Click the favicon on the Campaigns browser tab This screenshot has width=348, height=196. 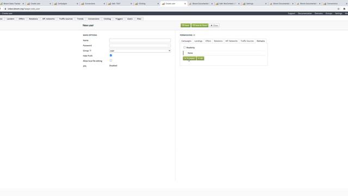pos(55,4)
